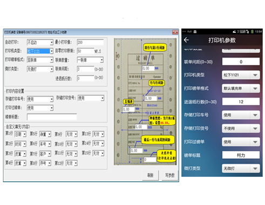
Task: Tap the mobile 存储打印货号 dropdown 不使用
Action: pyautogui.click(x=241, y=128)
